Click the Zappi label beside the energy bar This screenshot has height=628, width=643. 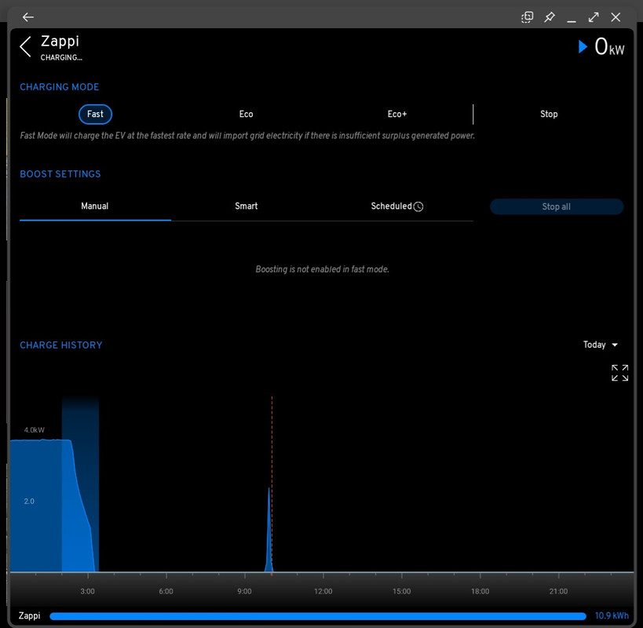(x=30, y=615)
